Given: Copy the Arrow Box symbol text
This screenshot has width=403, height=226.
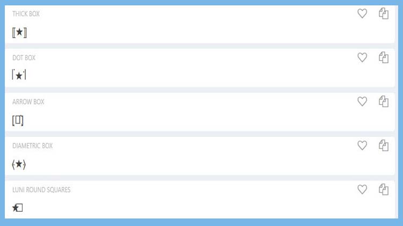Looking at the screenshot, I should (384, 101).
